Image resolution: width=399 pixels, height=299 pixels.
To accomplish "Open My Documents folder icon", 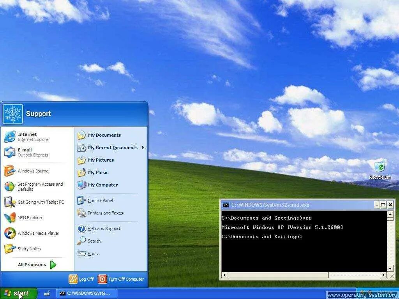I will pyautogui.click(x=82, y=135).
